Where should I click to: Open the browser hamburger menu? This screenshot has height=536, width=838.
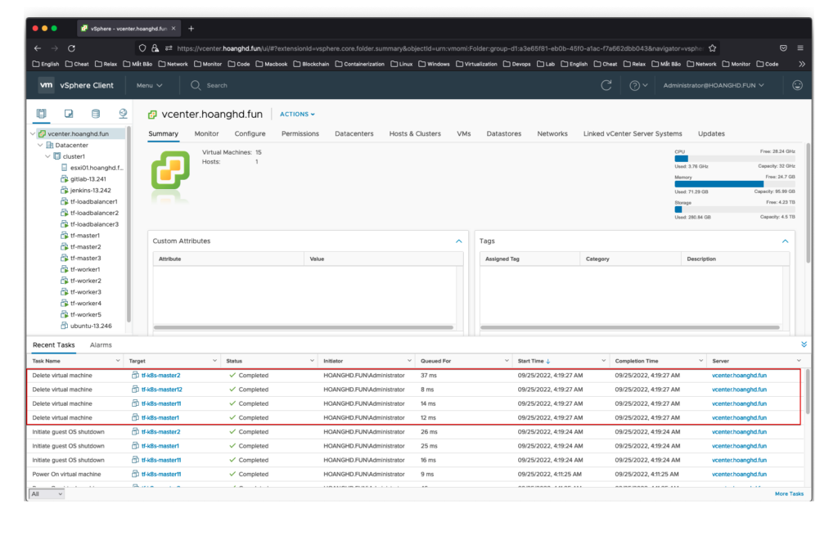point(800,48)
